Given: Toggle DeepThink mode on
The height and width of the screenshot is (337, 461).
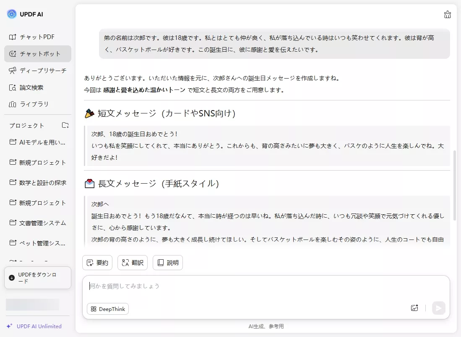Looking at the screenshot, I should (107, 309).
